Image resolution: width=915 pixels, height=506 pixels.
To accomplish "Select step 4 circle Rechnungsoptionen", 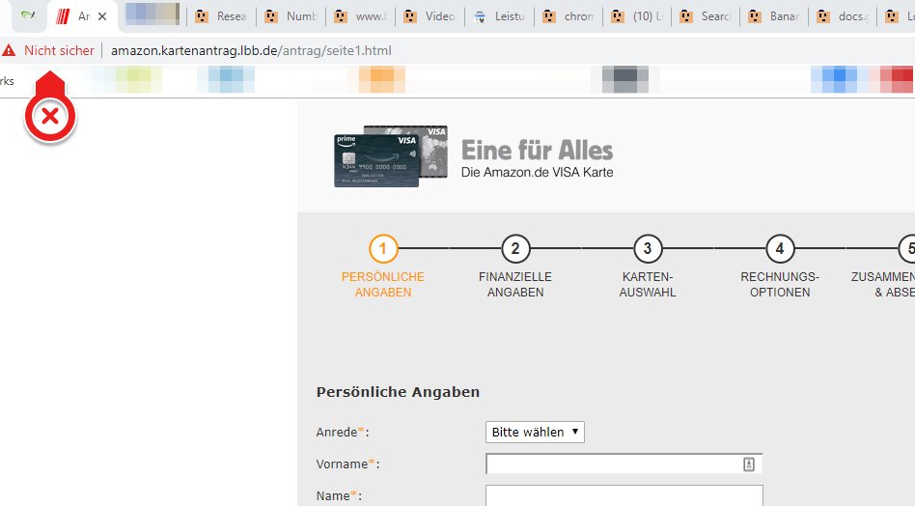I will point(780,248).
